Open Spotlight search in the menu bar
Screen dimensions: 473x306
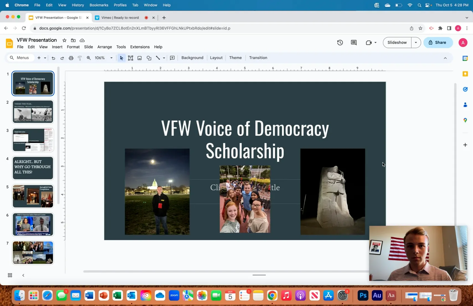419,5
